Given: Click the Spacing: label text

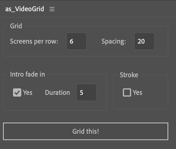Looking at the screenshot, I should pyautogui.click(x=114, y=42).
